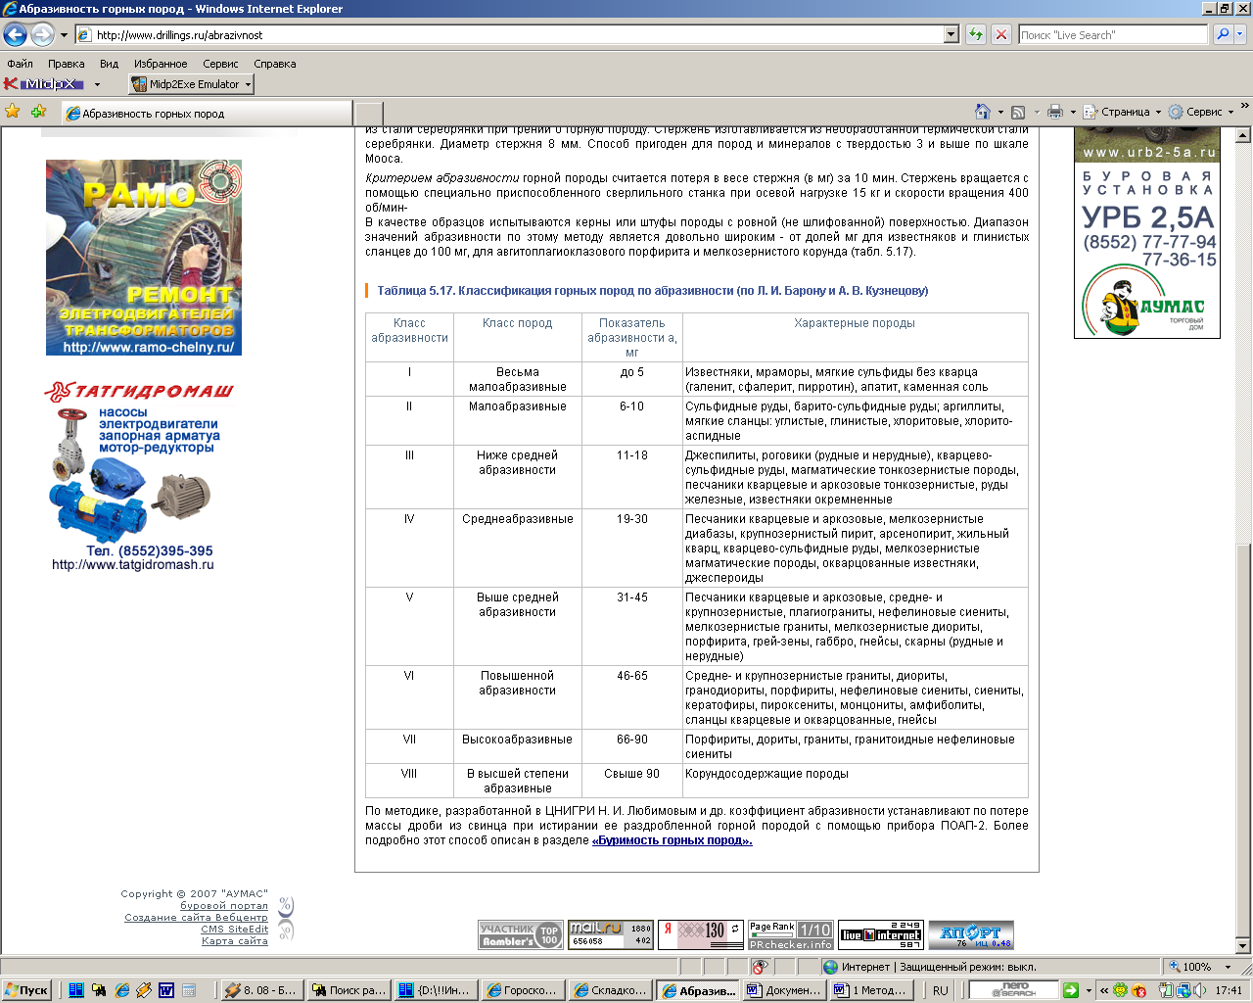Open the Справка menu
1253x1003 pixels.
[x=275, y=64]
